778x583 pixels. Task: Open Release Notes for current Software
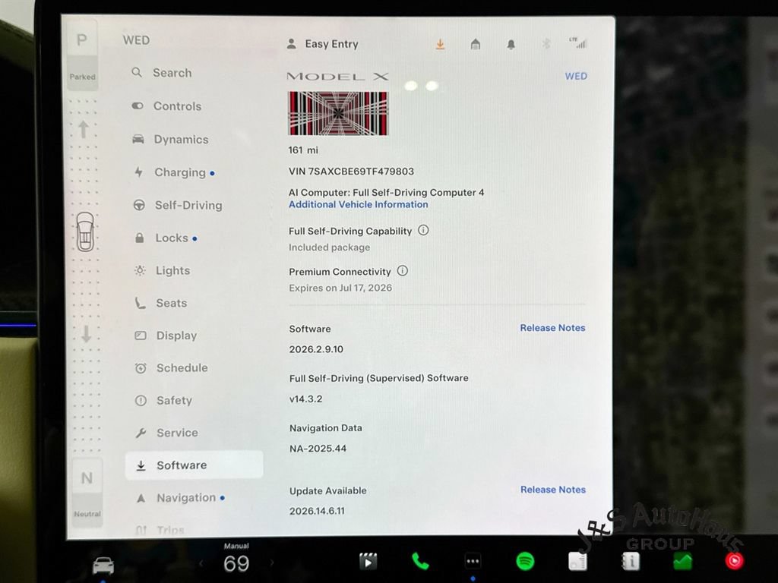(553, 328)
